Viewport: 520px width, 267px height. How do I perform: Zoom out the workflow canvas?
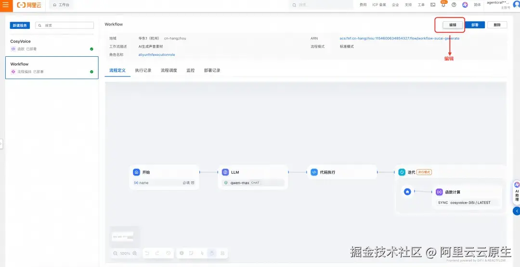pos(116,254)
